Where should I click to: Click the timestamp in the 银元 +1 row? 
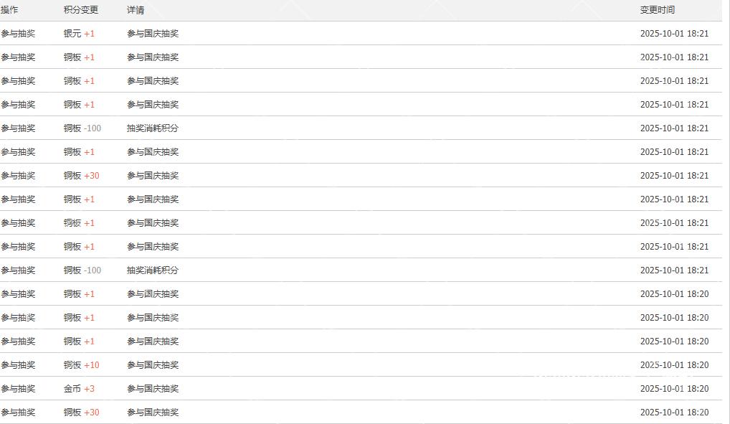(x=674, y=34)
